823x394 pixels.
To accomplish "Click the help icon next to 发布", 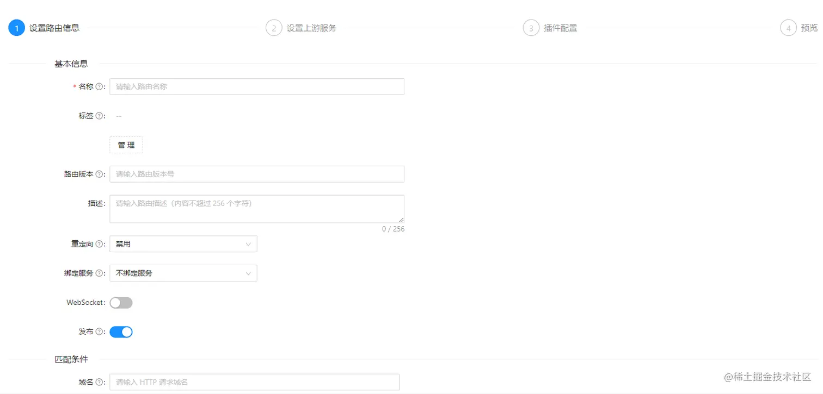I will pyautogui.click(x=99, y=332).
